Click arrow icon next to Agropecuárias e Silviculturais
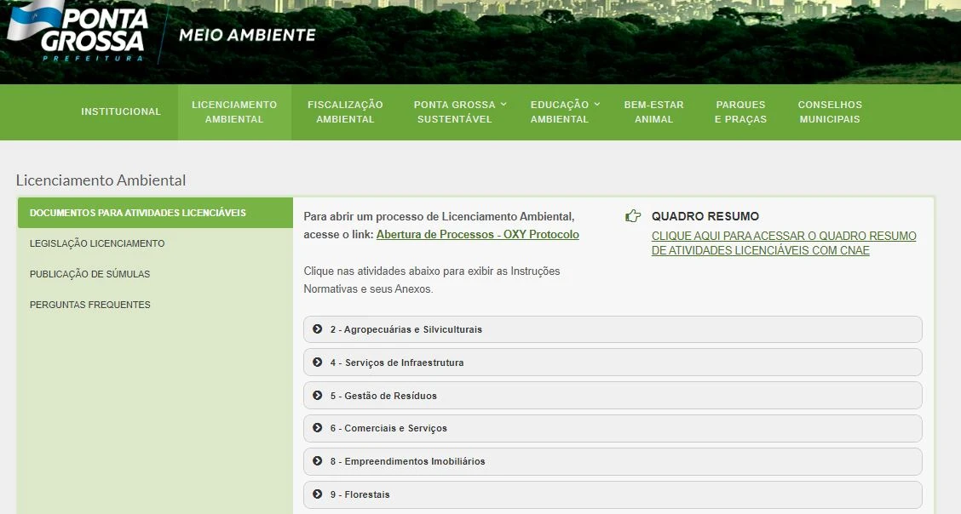961x514 pixels. [x=318, y=329]
